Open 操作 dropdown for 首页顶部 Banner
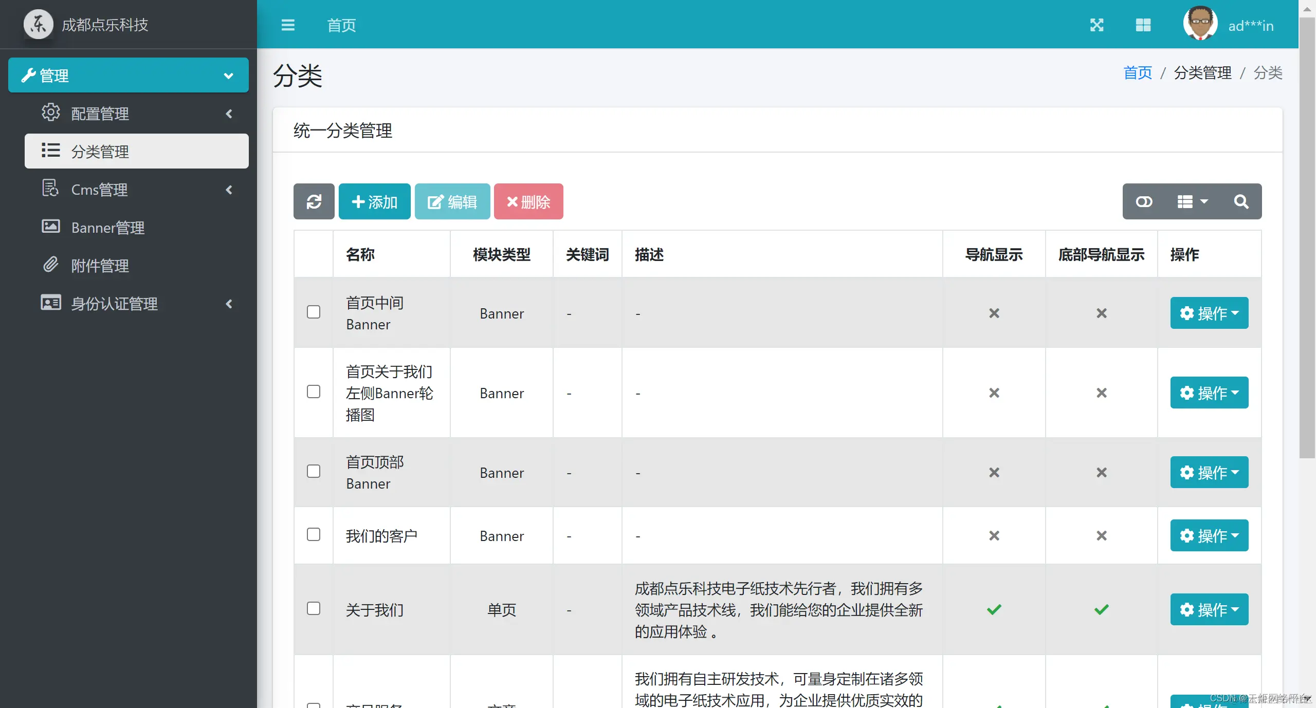The image size is (1316, 708). 1209,472
